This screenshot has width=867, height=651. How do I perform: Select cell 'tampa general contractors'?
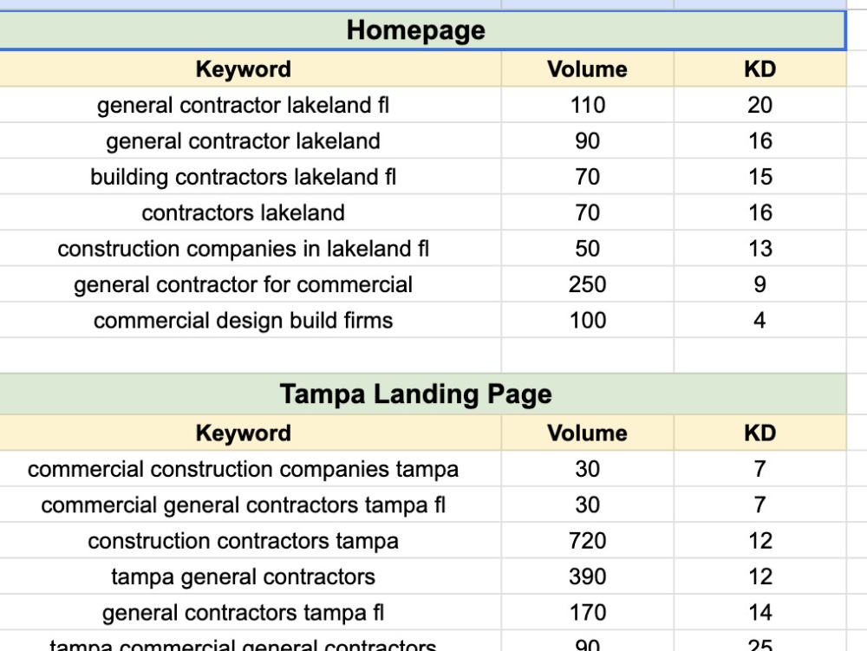[250, 577]
